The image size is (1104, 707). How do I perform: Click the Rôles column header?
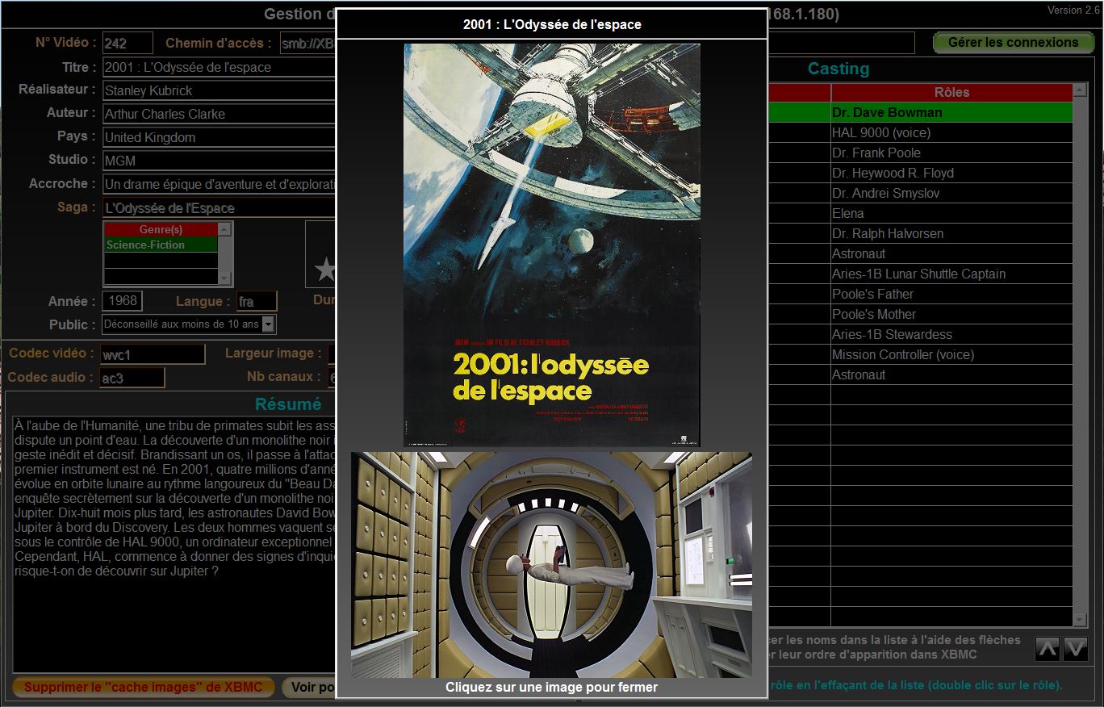coord(952,92)
